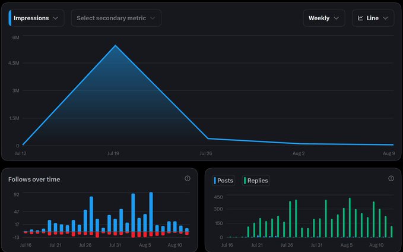Image resolution: width=403 pixels, height=252 pixels.
Task: Click the line chart icon beside Line
Action: point(360,18)
